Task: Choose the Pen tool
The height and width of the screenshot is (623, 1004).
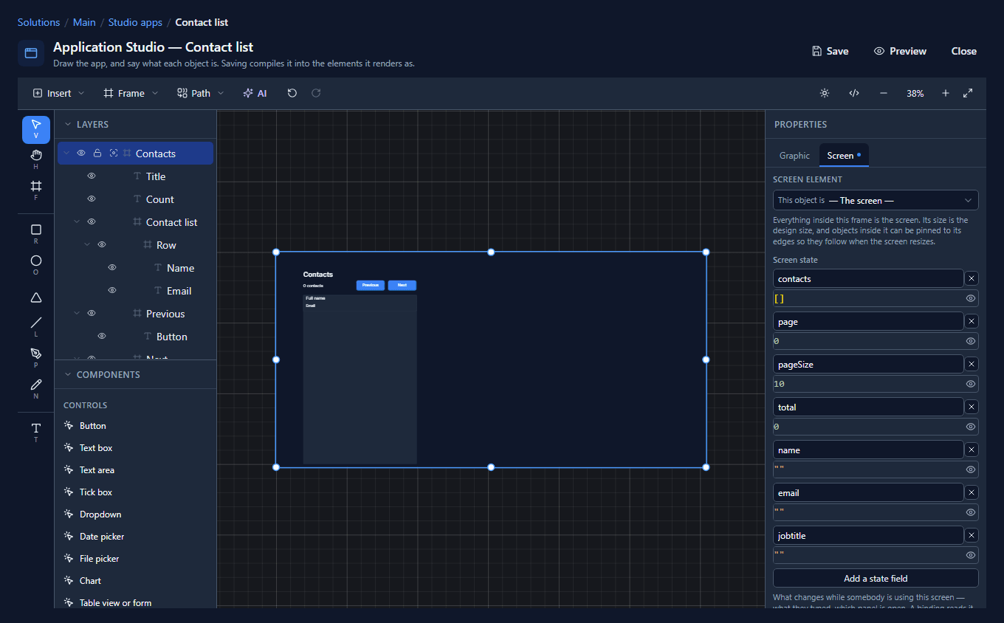Action: click(36, 357)
